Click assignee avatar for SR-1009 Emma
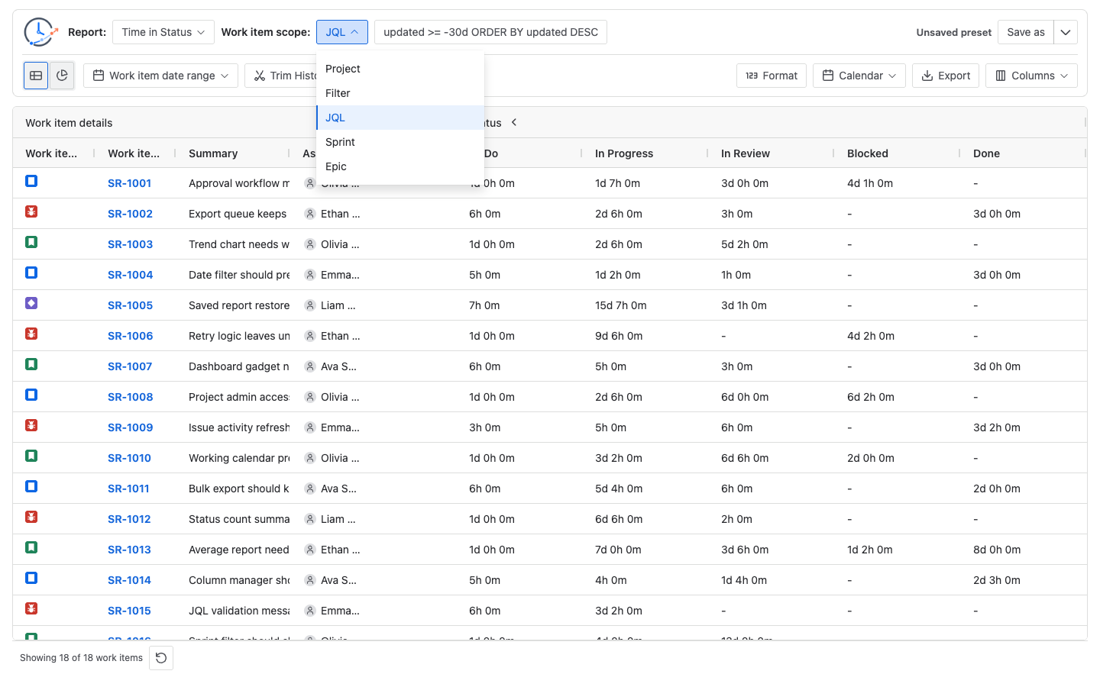The height and width of the screenshot is (687, 1100). tap(310, 427)
